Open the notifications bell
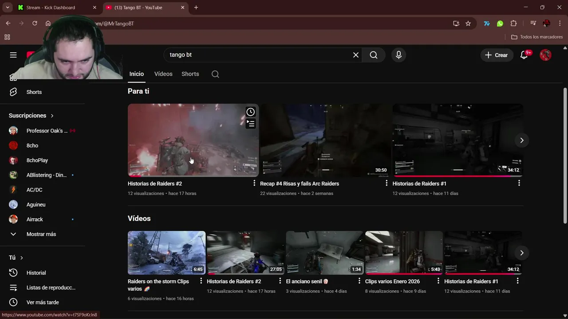The height and width of the screenshot is (319, 568). [524, 55]
